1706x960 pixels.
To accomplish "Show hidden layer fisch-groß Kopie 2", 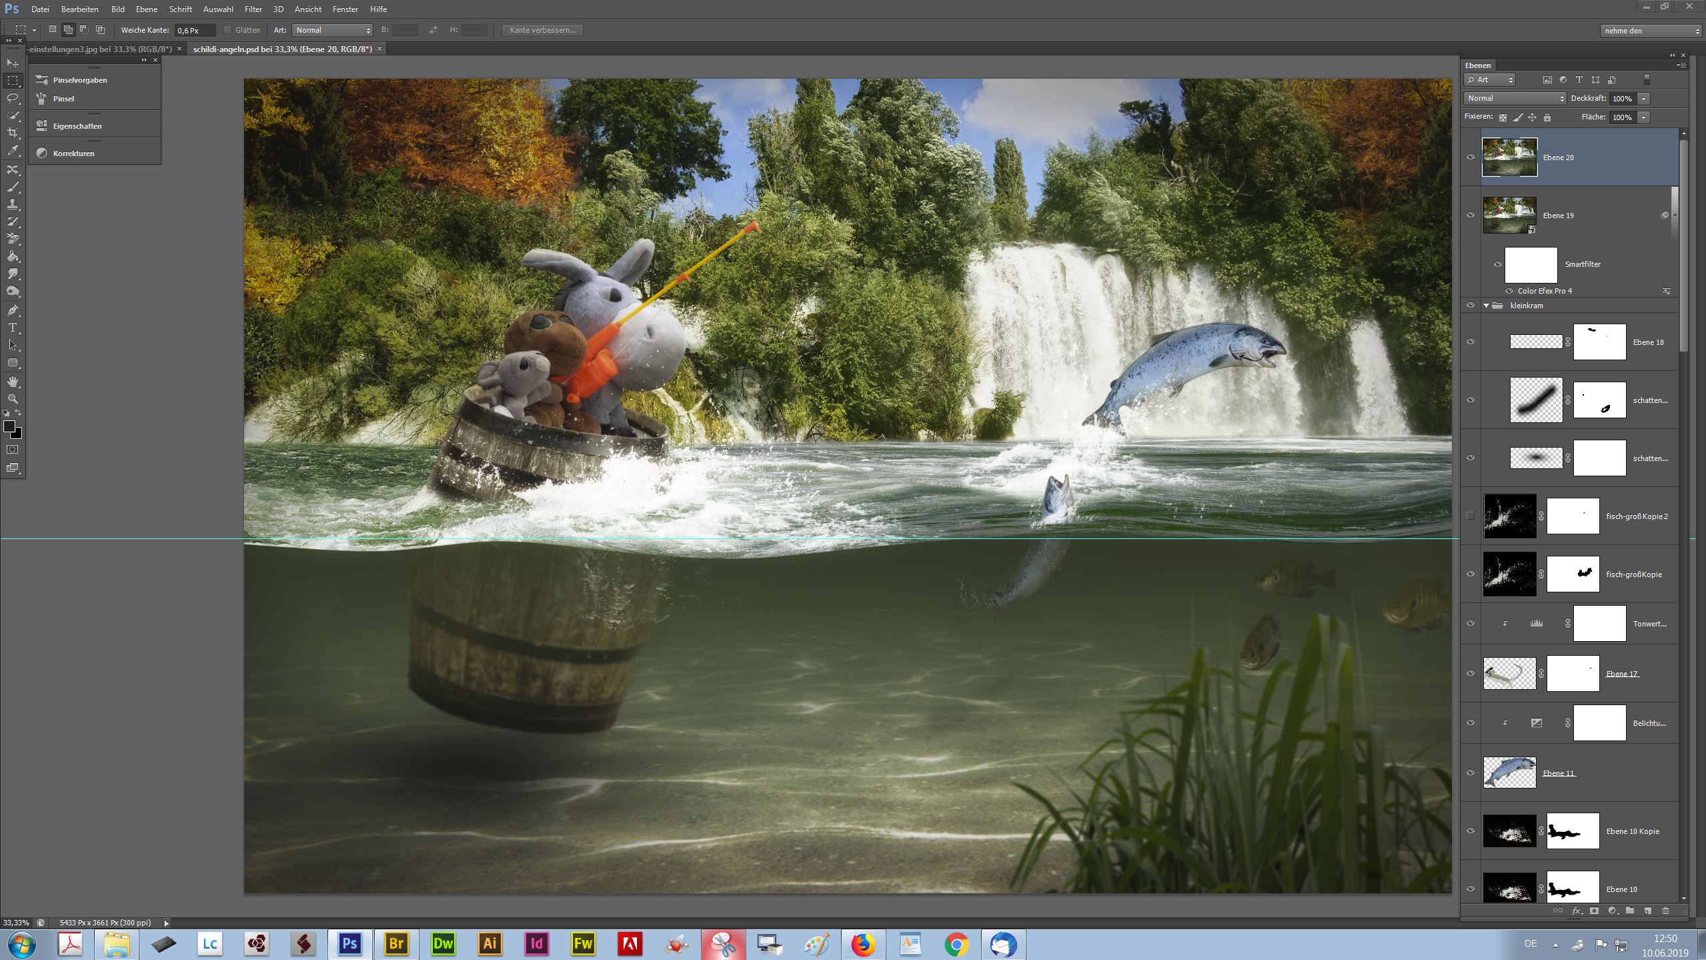I will [1471, 516].
